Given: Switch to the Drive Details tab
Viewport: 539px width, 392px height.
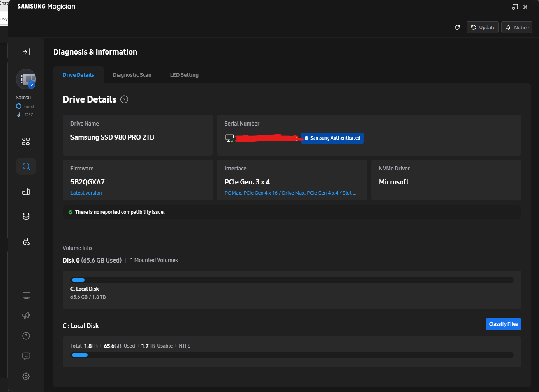Looking at the screenshot, I should coord(78,75).
